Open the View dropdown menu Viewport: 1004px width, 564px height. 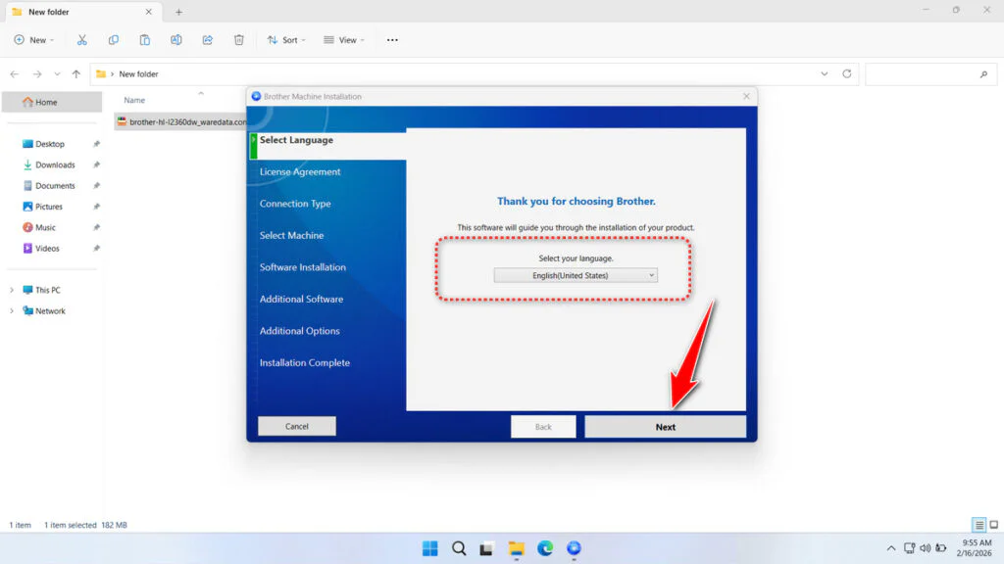[344, 40]
